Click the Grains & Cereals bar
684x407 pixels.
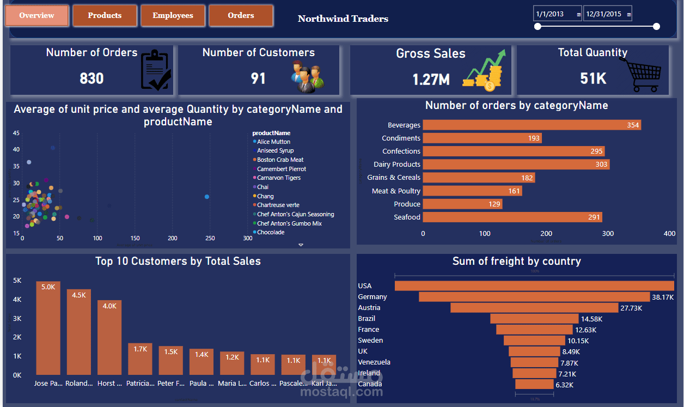[x=479, y=178]
